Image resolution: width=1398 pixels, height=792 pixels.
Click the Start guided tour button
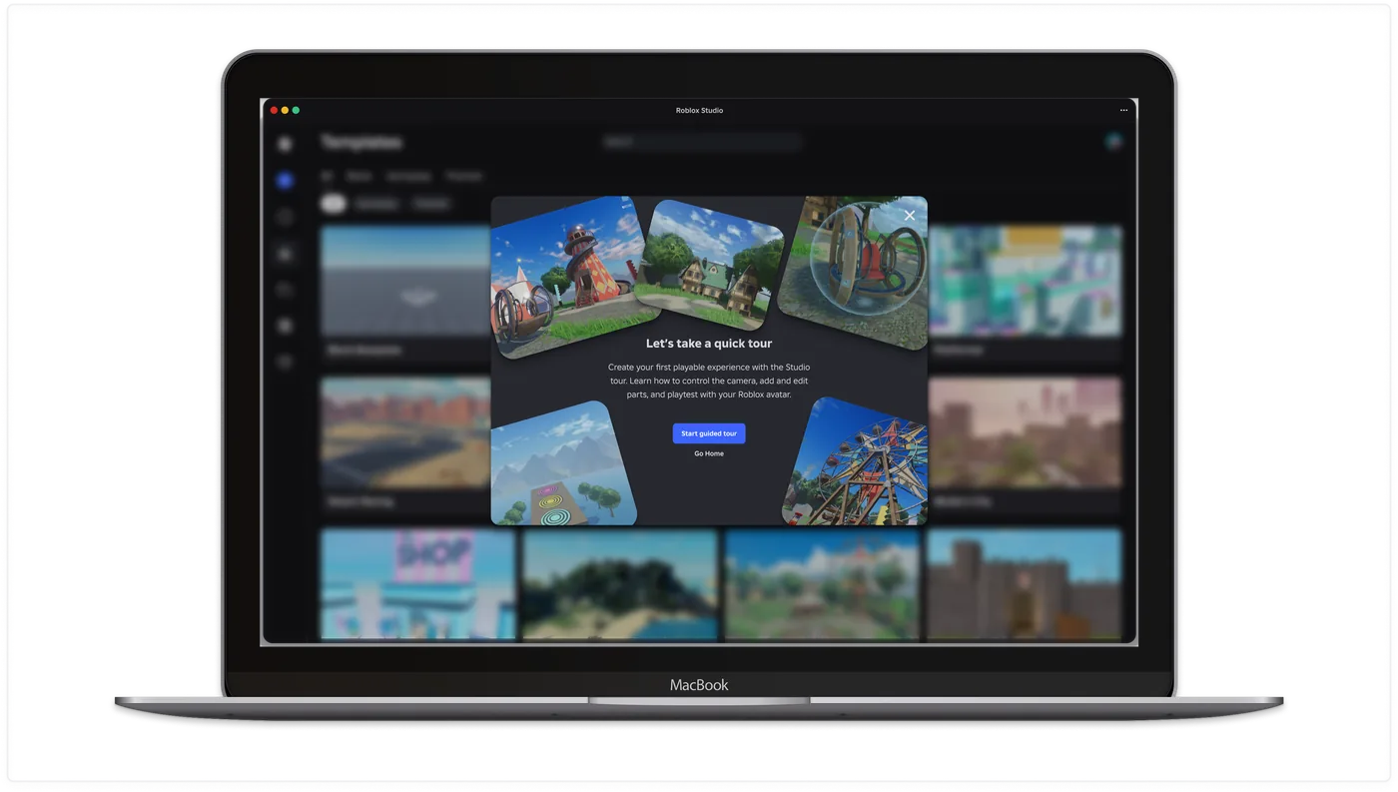point(709,433)
